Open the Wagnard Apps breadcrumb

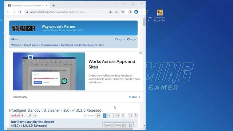point(50,45)
